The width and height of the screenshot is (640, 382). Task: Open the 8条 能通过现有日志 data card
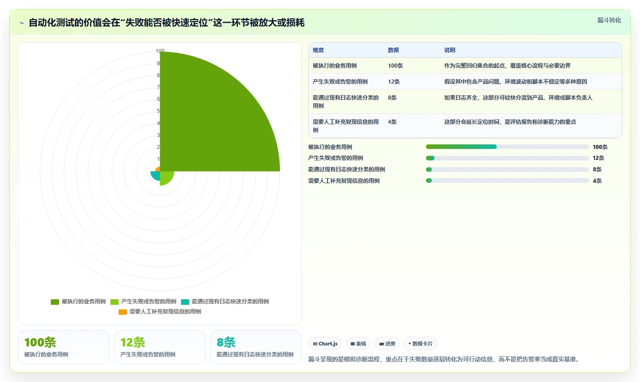pyautogui.click(x=256, y=347)
